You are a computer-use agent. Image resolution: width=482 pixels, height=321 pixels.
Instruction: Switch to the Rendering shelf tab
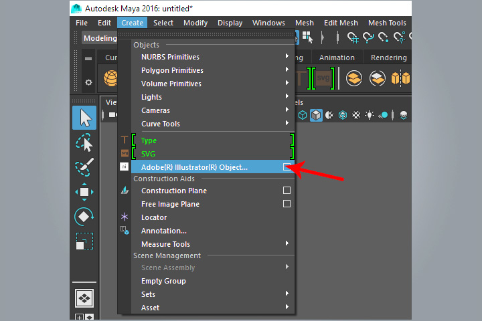tap(388, 58)
